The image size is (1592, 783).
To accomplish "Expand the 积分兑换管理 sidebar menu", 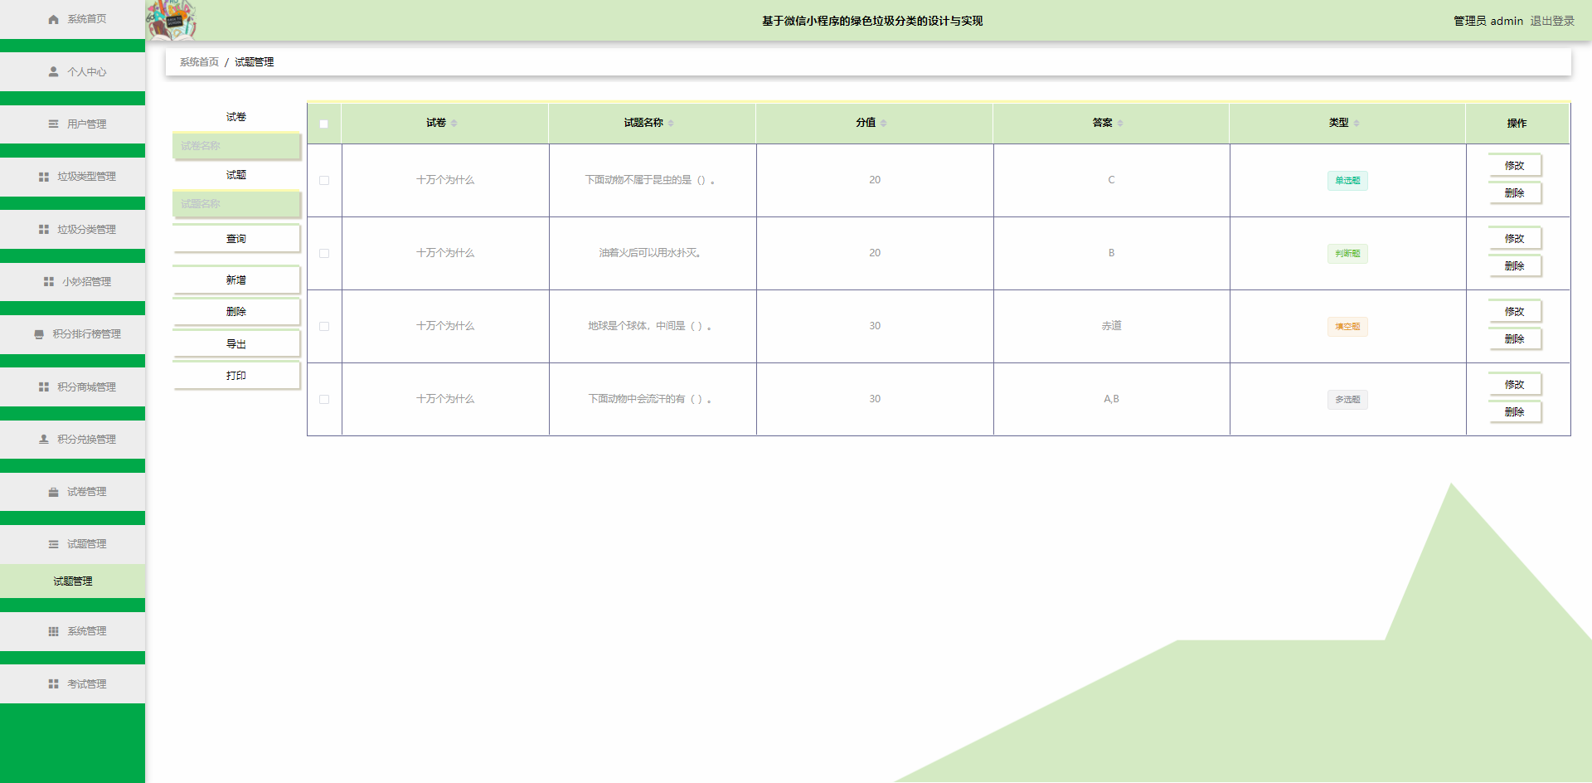I will 72,440.
